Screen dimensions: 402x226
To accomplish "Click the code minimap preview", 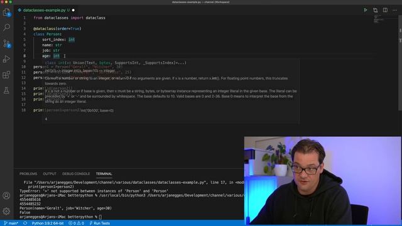I will (378, 19).
